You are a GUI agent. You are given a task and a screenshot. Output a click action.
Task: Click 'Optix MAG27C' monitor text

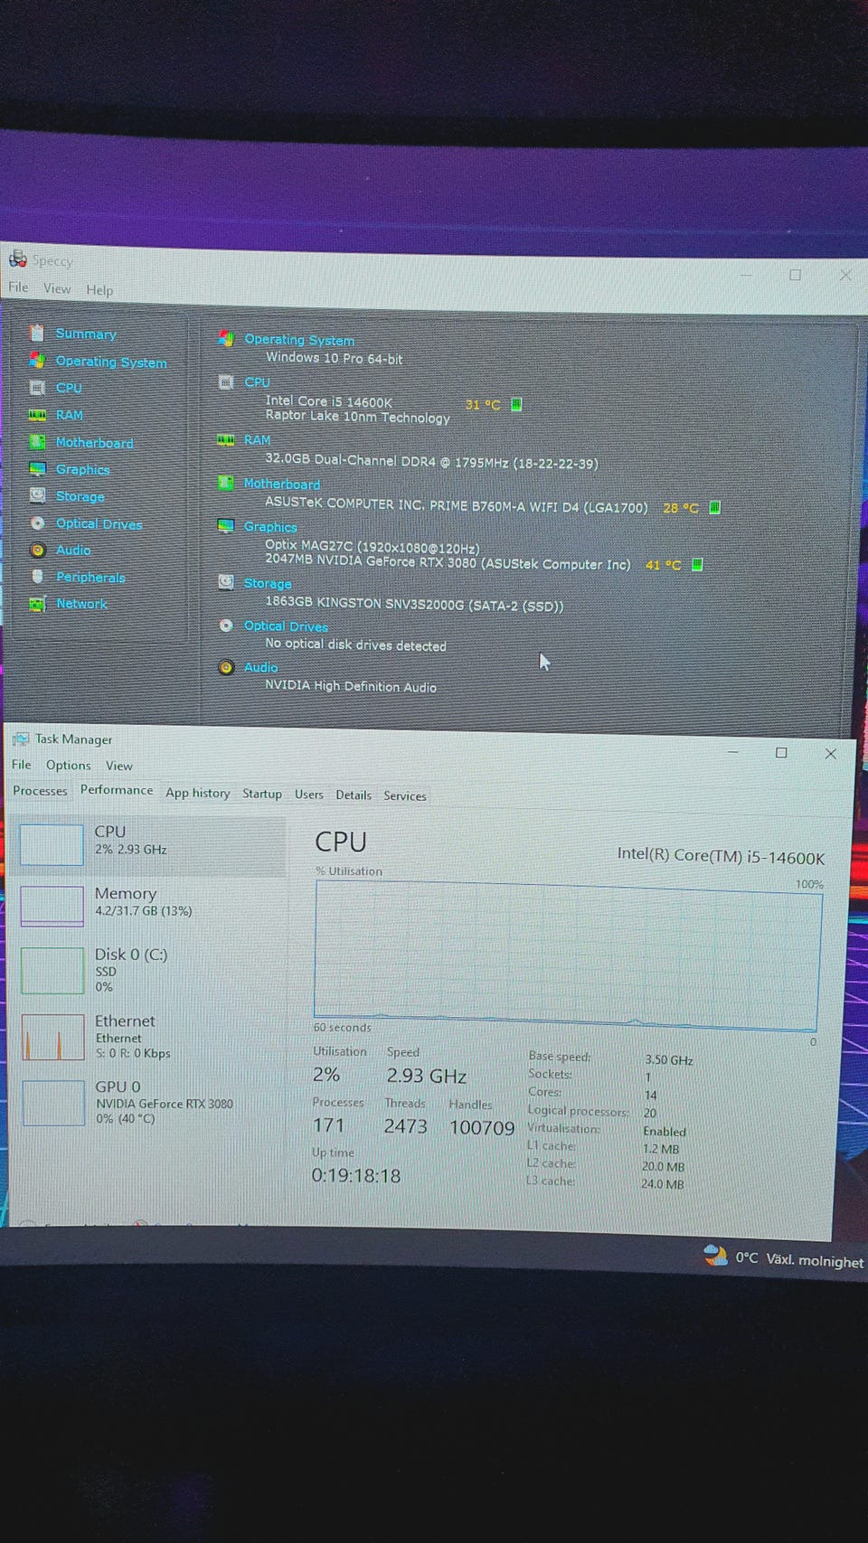coord(309,545)
